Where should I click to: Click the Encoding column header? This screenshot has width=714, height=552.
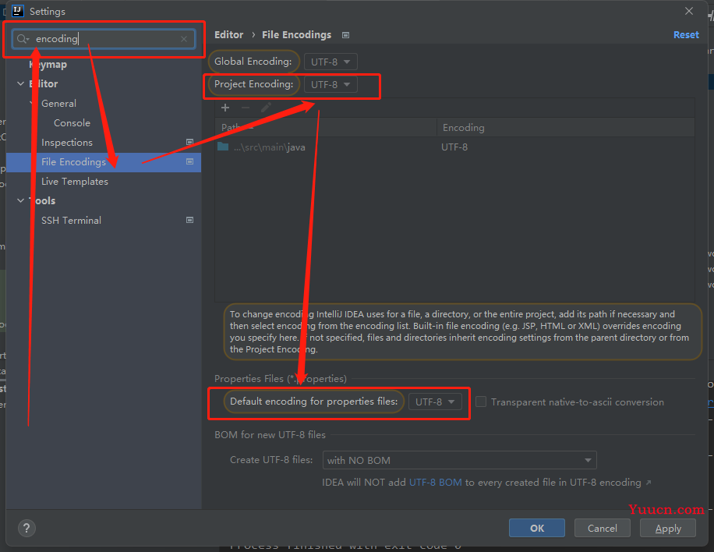click(x=566, y=128)
